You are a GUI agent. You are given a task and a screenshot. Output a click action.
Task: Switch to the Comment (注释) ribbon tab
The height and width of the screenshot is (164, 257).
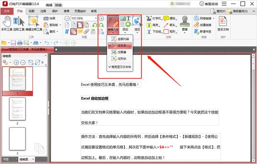click(43, 11)
